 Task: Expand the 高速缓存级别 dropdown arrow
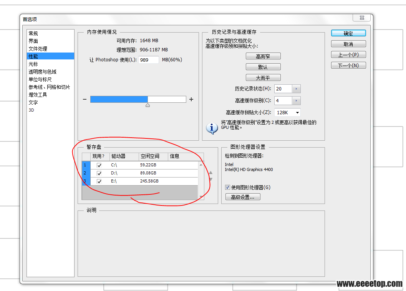[296, 101]
